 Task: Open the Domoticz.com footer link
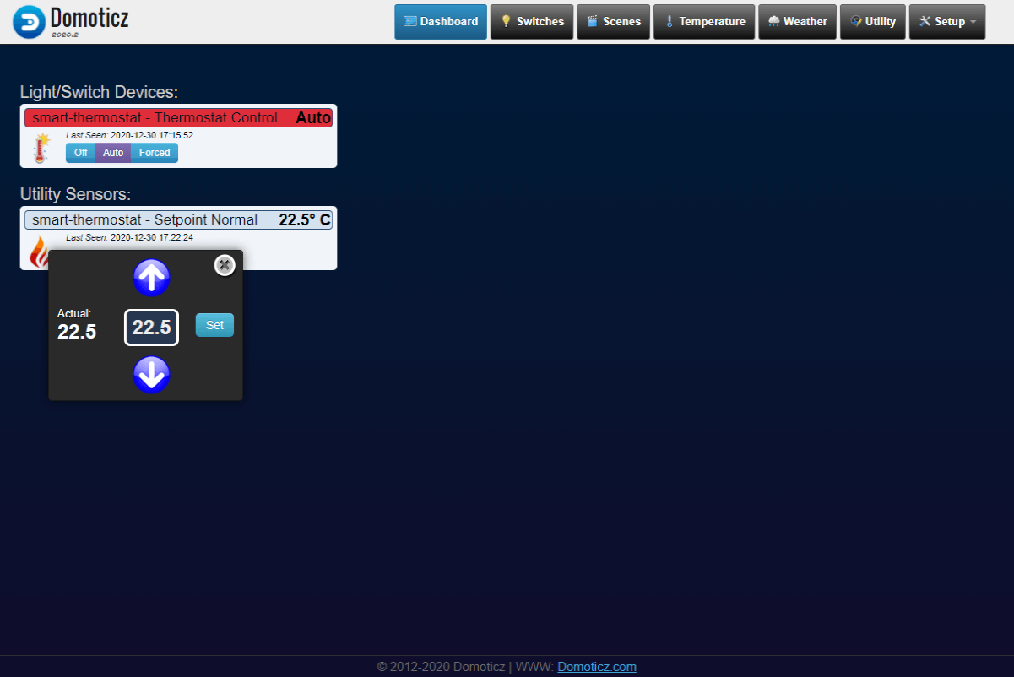(x=596, y=667)
